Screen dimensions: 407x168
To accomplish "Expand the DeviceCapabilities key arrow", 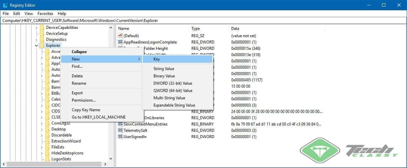I will tap(36, 28).
